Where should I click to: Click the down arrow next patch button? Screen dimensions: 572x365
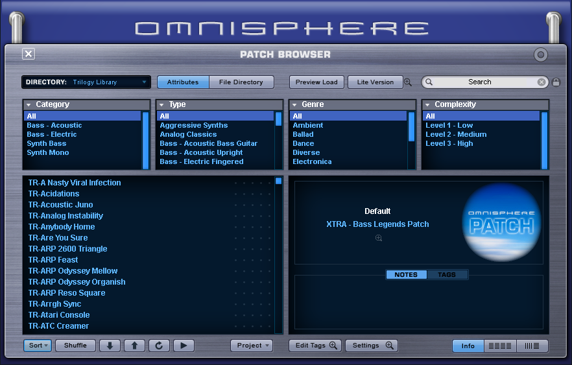pos(110,346)
